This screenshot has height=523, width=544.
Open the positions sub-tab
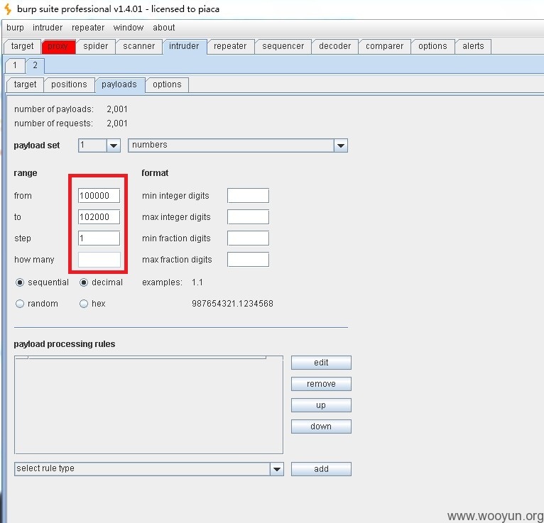(x=69, y=84)
